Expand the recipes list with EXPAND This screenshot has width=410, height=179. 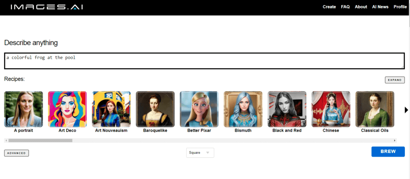pos(395,80)
